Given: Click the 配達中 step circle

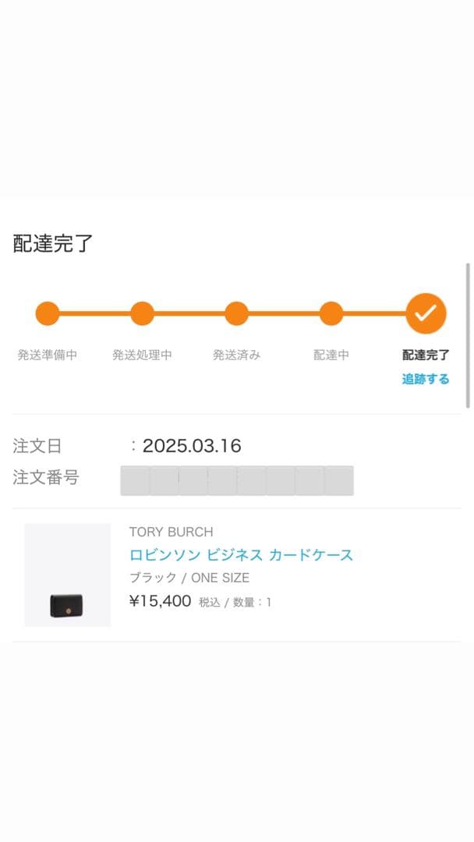Looking at the screenshot, I should [331, 313].
